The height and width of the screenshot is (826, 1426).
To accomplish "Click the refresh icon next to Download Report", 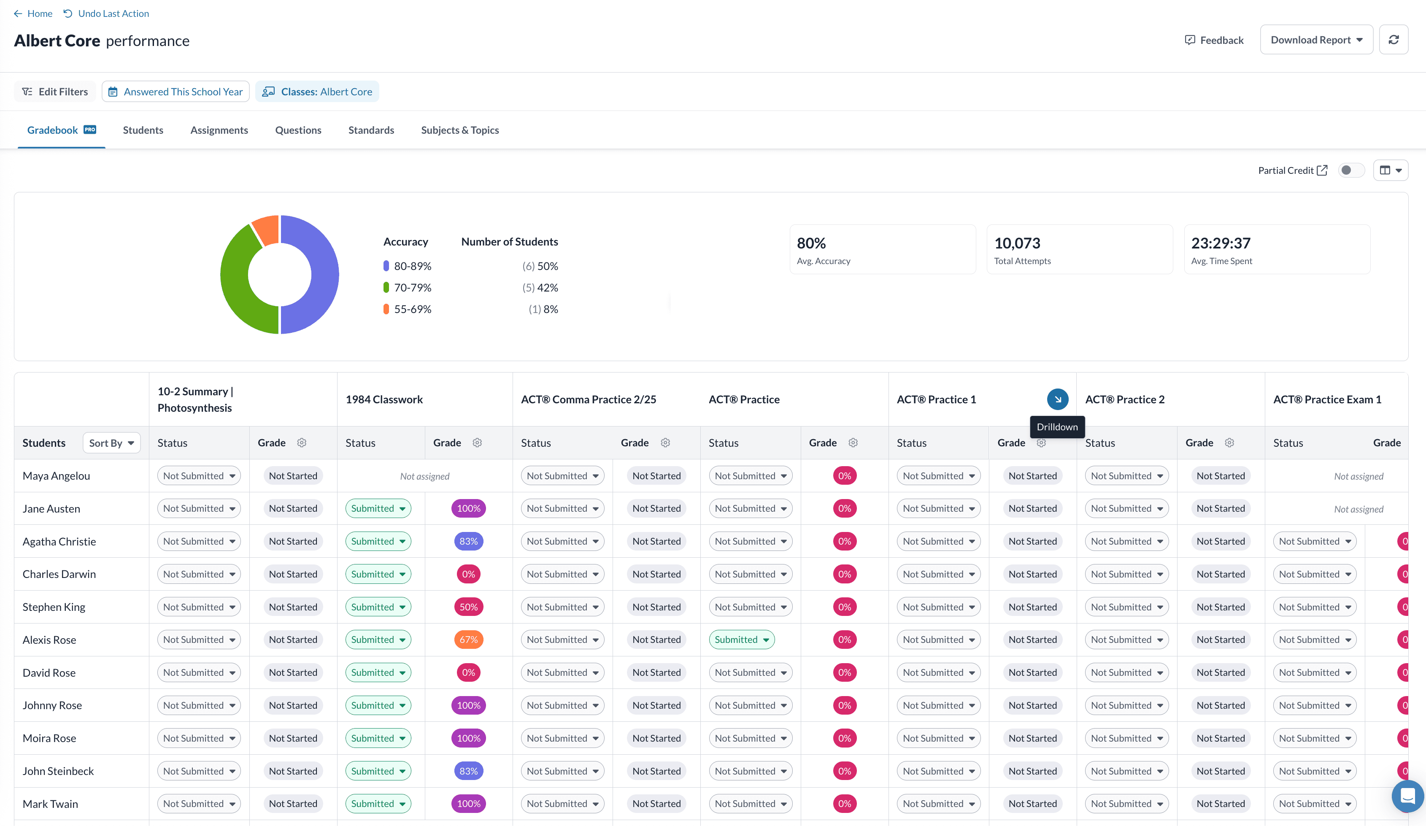I will tap(1393, 40).
